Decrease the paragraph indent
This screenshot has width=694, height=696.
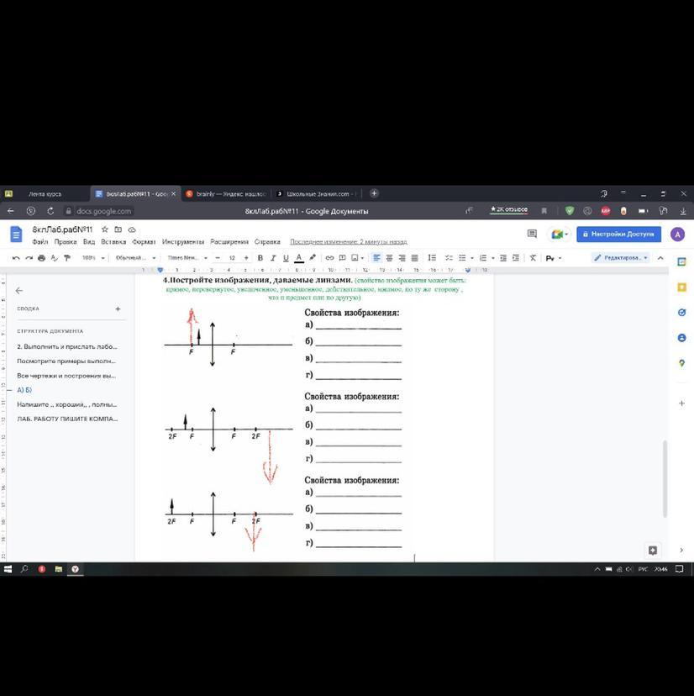tap(503, 258)
